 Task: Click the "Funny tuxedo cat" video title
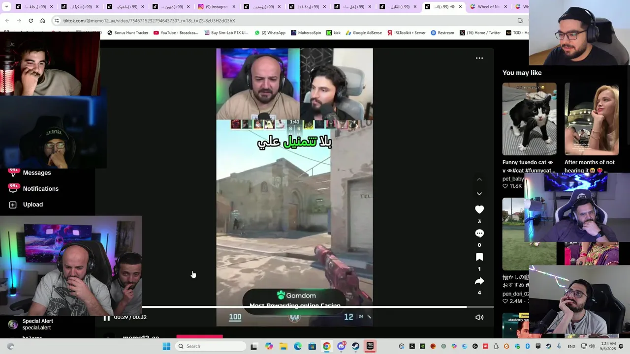click(x=528, y=166)
